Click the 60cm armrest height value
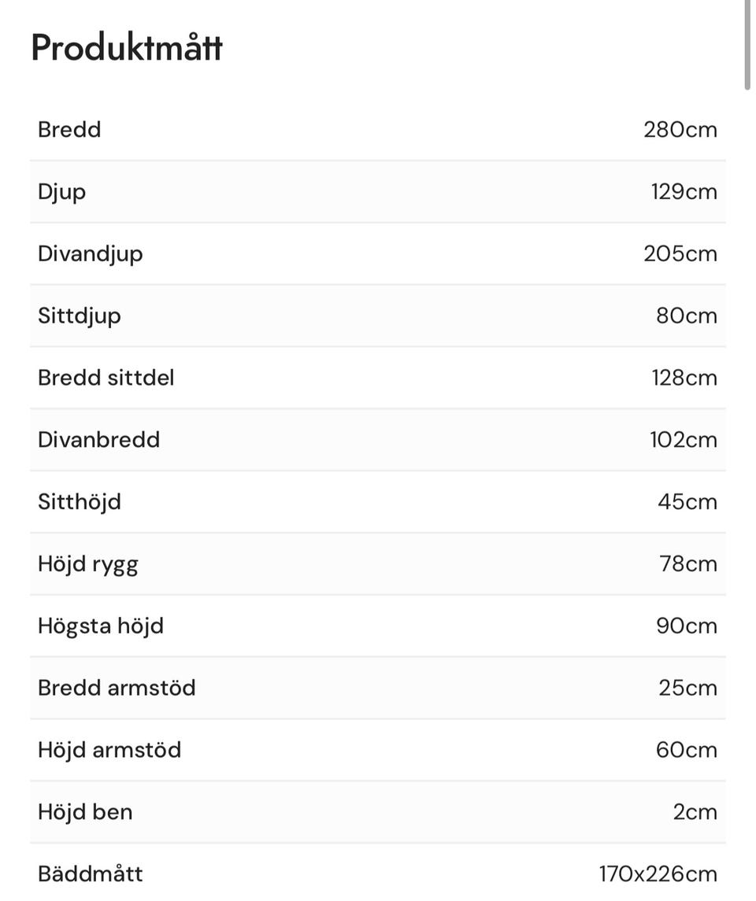The height and width of the screenshot is (901, 756). pos(686,750)
